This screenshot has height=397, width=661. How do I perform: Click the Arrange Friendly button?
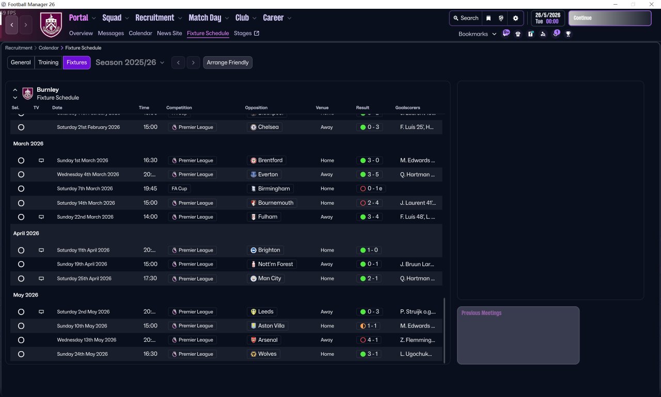228,62
